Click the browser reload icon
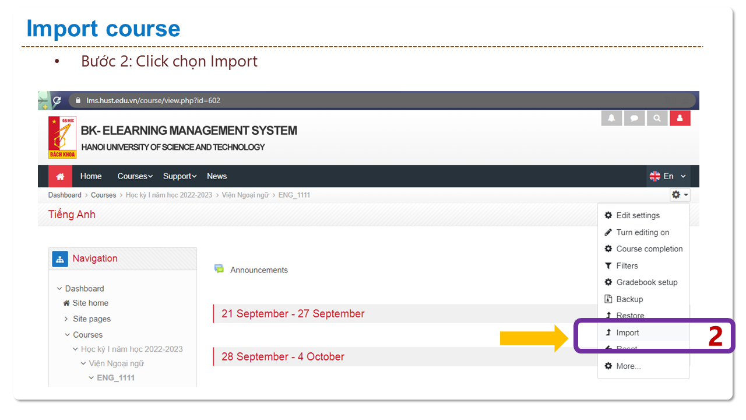746x420 pixels. point(57,100)
